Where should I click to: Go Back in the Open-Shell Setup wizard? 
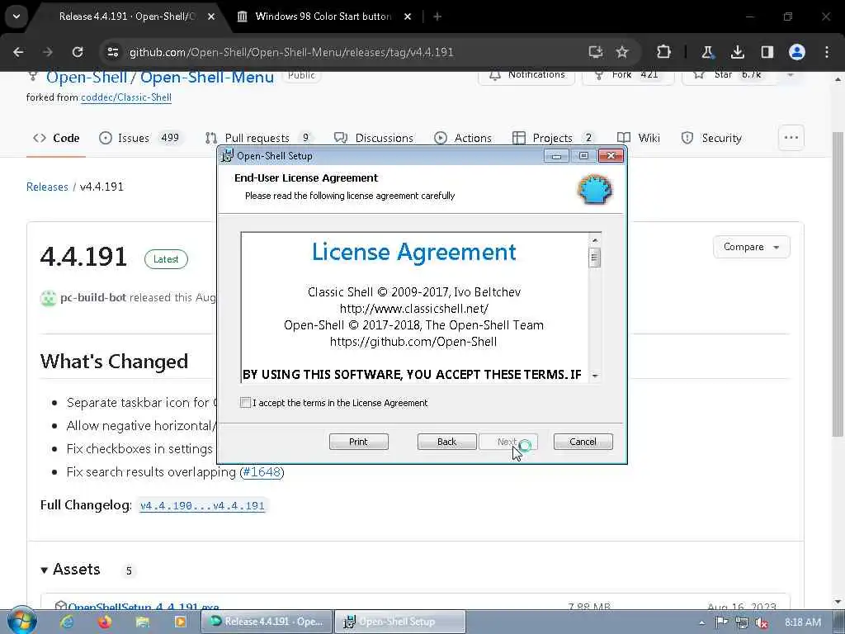[x=446, y=442]
